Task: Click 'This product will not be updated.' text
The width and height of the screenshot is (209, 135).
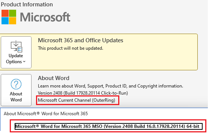Action: [x=71, y=48]
